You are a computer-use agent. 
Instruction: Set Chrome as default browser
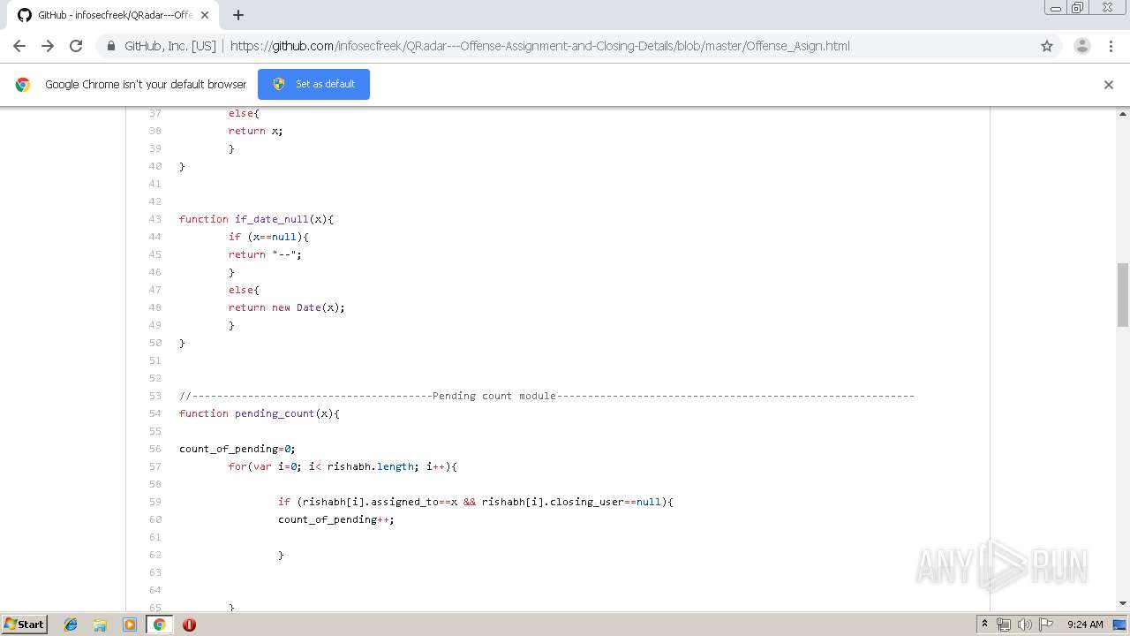313,84
